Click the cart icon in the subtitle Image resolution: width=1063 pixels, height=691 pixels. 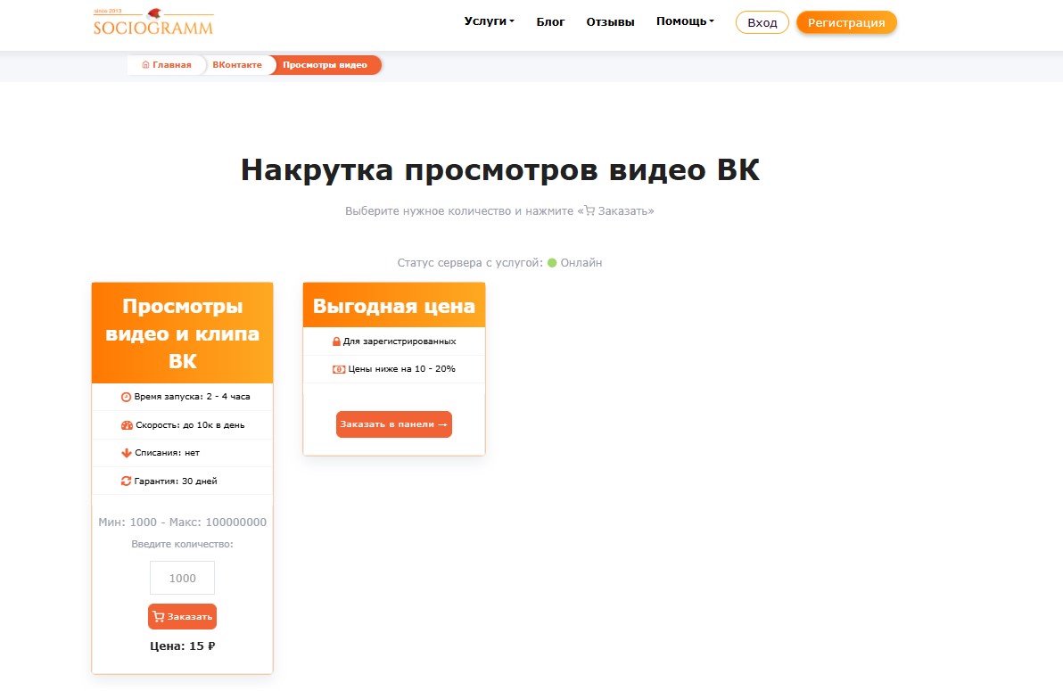pyautogui.click(x=589, y=210)
